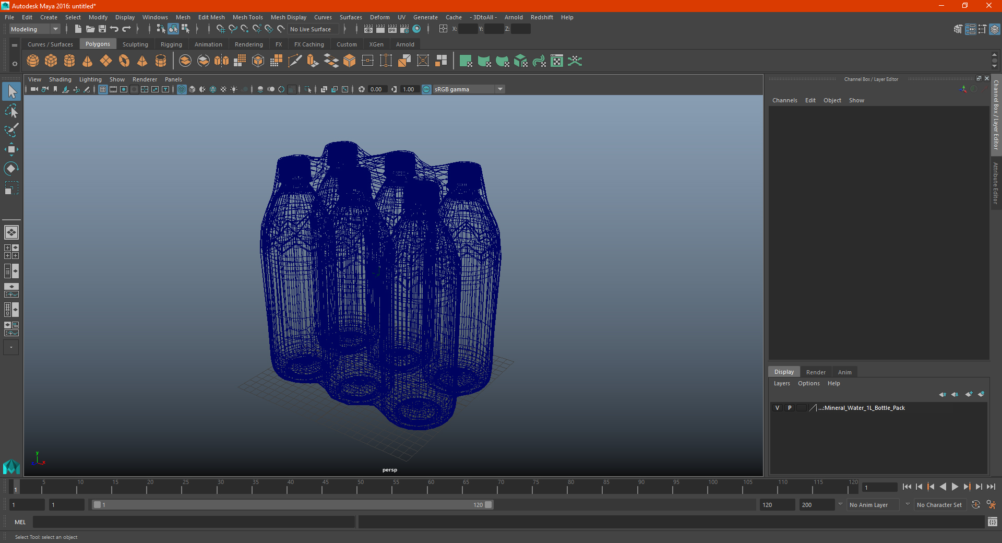The image size is (1002, 543).
Task: Click the Redo arrow icon
Action: 126,29
